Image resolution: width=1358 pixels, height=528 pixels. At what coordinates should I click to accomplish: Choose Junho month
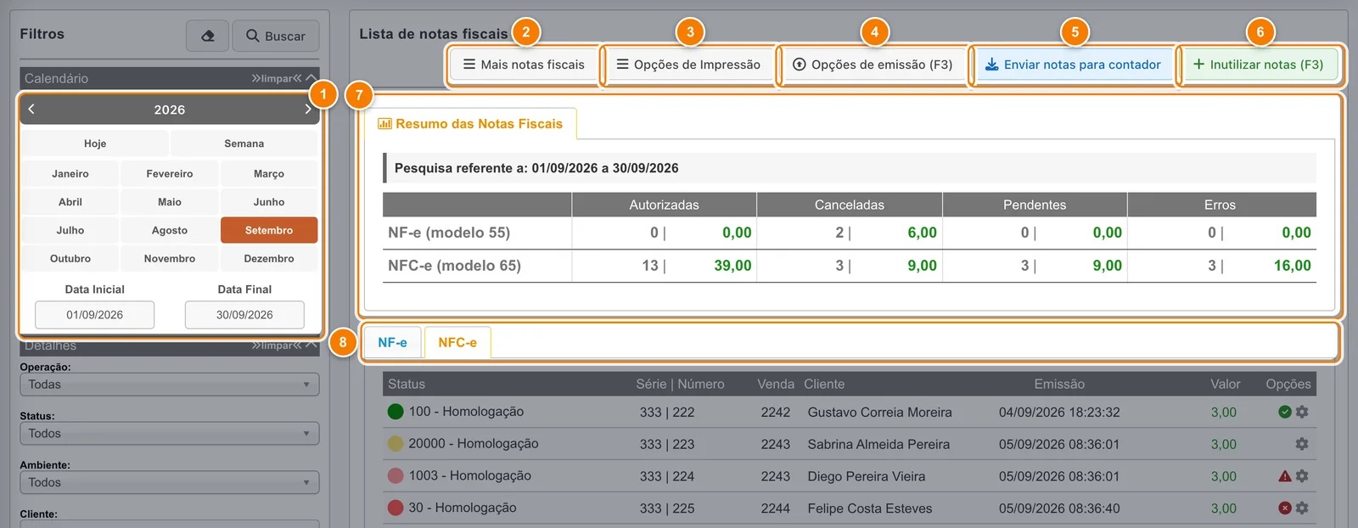point(269,202)
